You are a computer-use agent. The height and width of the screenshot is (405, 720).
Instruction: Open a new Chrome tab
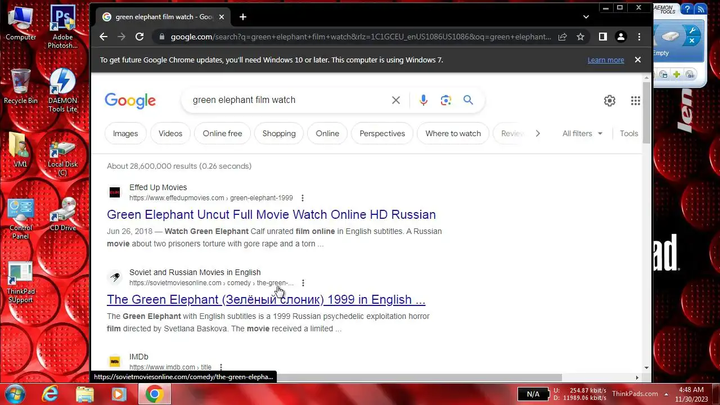point(242,17)
